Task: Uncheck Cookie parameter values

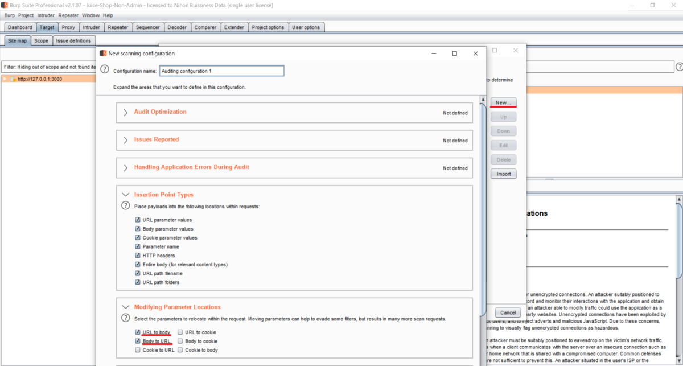Action: pos(138,237)
